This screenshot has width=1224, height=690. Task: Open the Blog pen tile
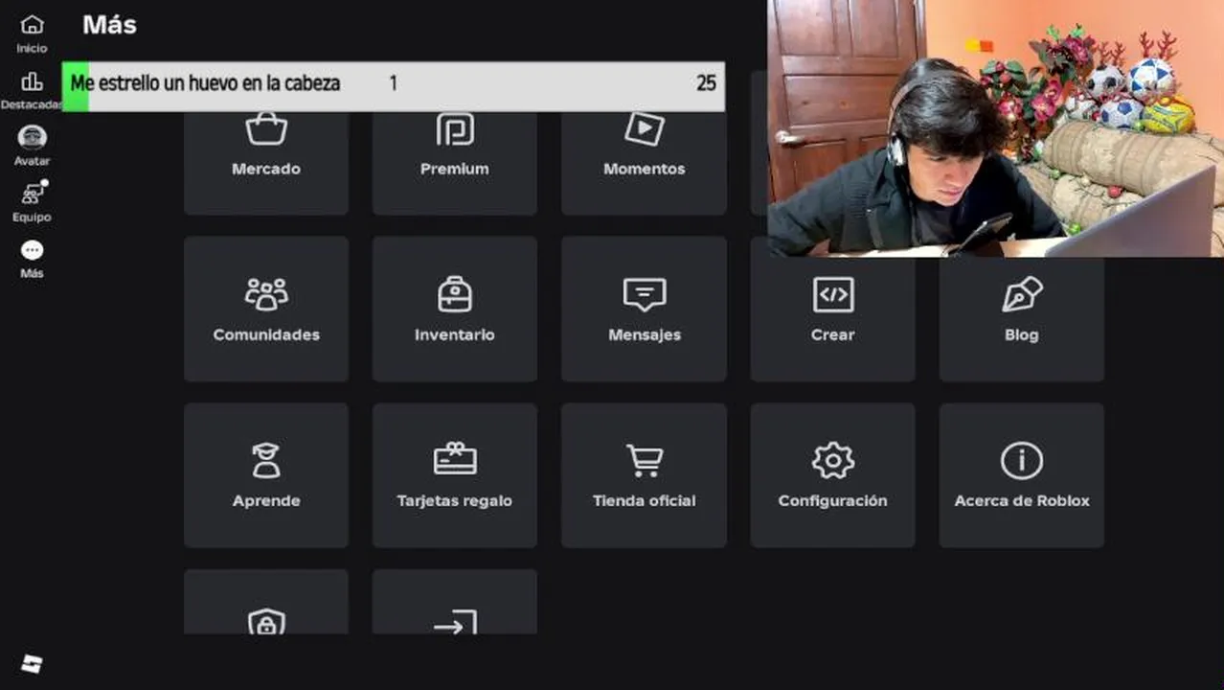pos(1022,318)
